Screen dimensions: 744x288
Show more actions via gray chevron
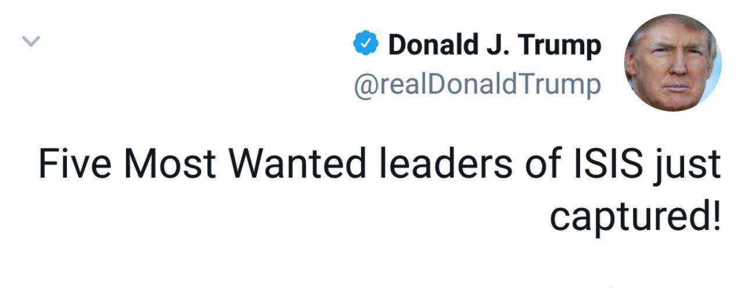[x=30, y=41]
